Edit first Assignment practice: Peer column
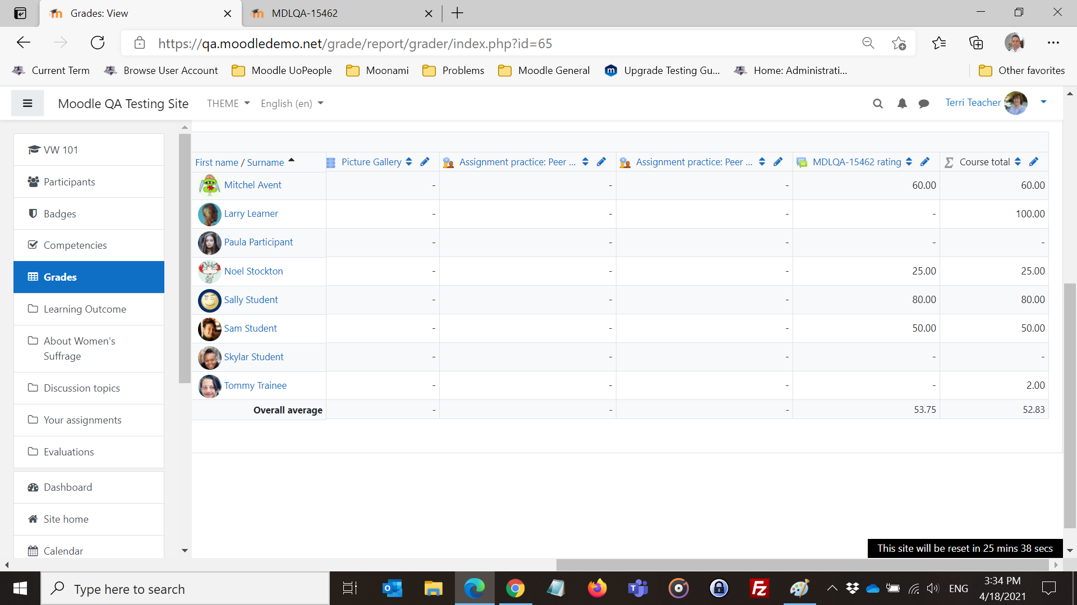The image size is (1077, 605). coord(601,162)
